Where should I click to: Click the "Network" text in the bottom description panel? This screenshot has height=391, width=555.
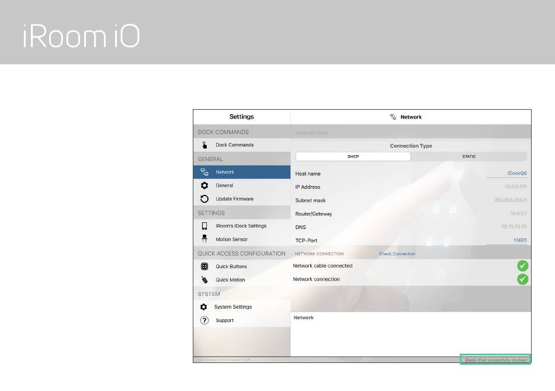click(x=303, y=318)
